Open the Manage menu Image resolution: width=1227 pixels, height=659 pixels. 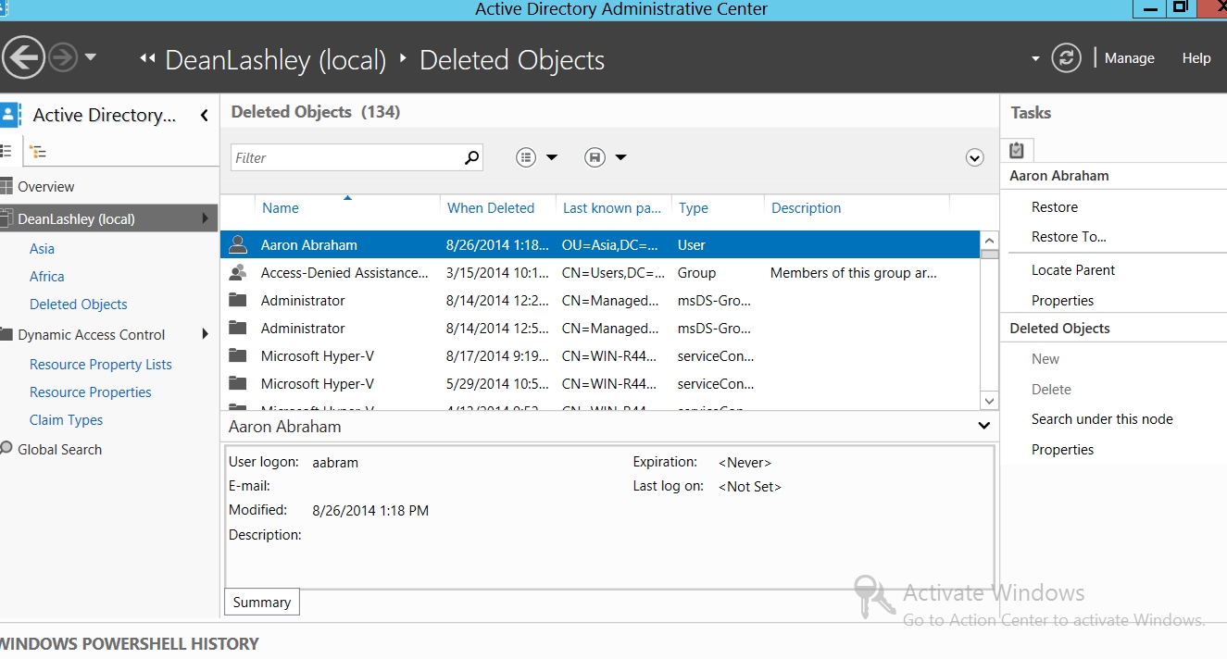1129,58
